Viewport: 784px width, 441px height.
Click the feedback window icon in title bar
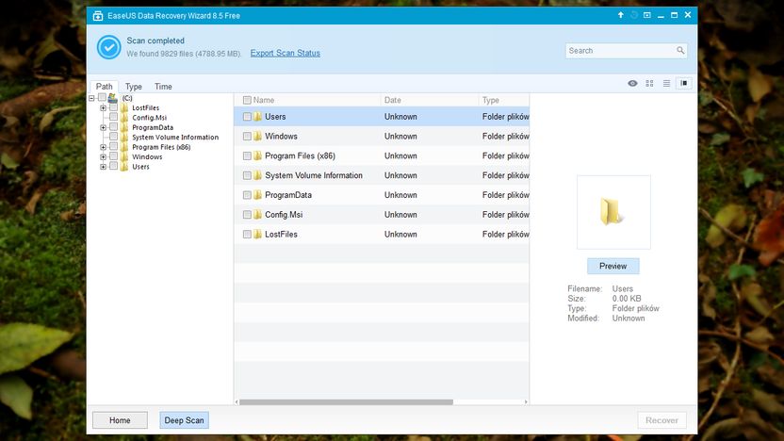(x=647, y=15)
